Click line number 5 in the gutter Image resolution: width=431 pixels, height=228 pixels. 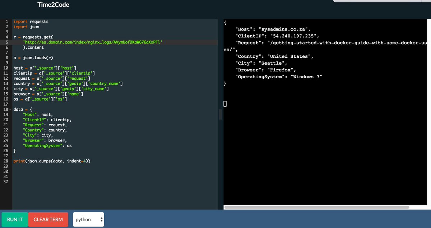[x=7, y=42]
